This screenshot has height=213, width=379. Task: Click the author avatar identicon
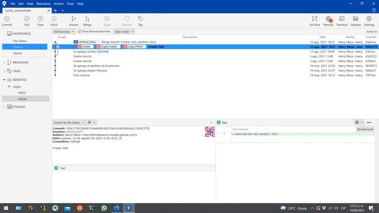pos(210,131)
